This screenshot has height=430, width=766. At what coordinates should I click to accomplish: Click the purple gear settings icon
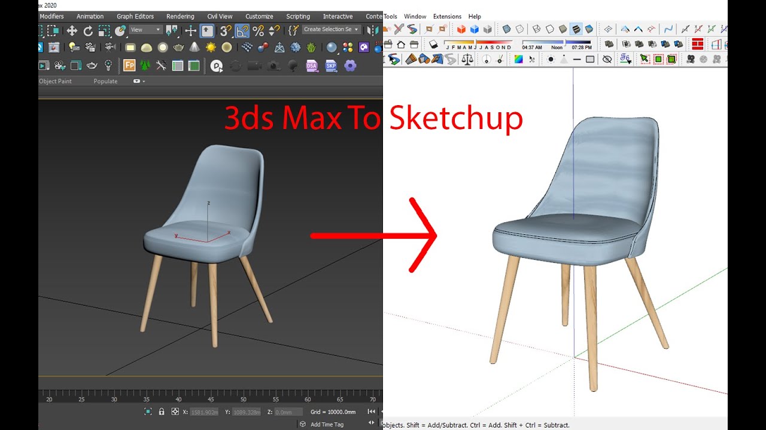coord(350,66)
